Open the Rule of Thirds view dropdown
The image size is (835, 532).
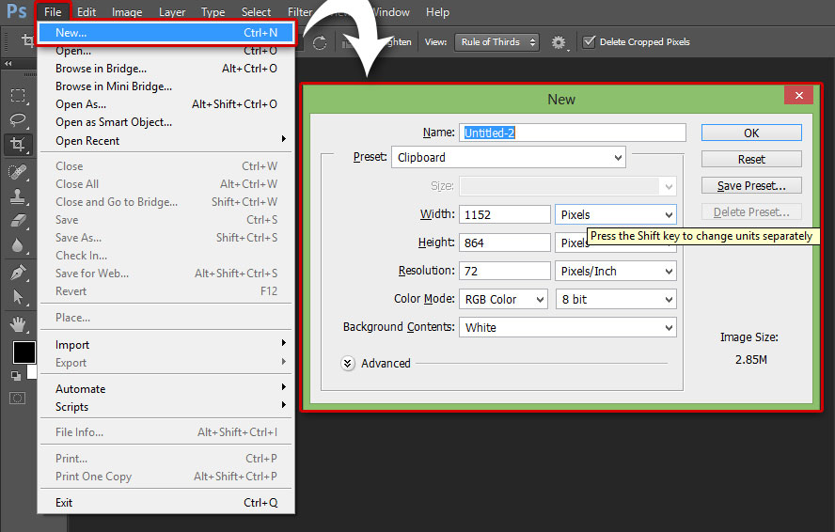click(x=496, y=42)
